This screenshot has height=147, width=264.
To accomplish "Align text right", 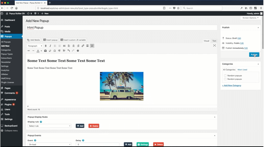I will (x=78, y=46).
